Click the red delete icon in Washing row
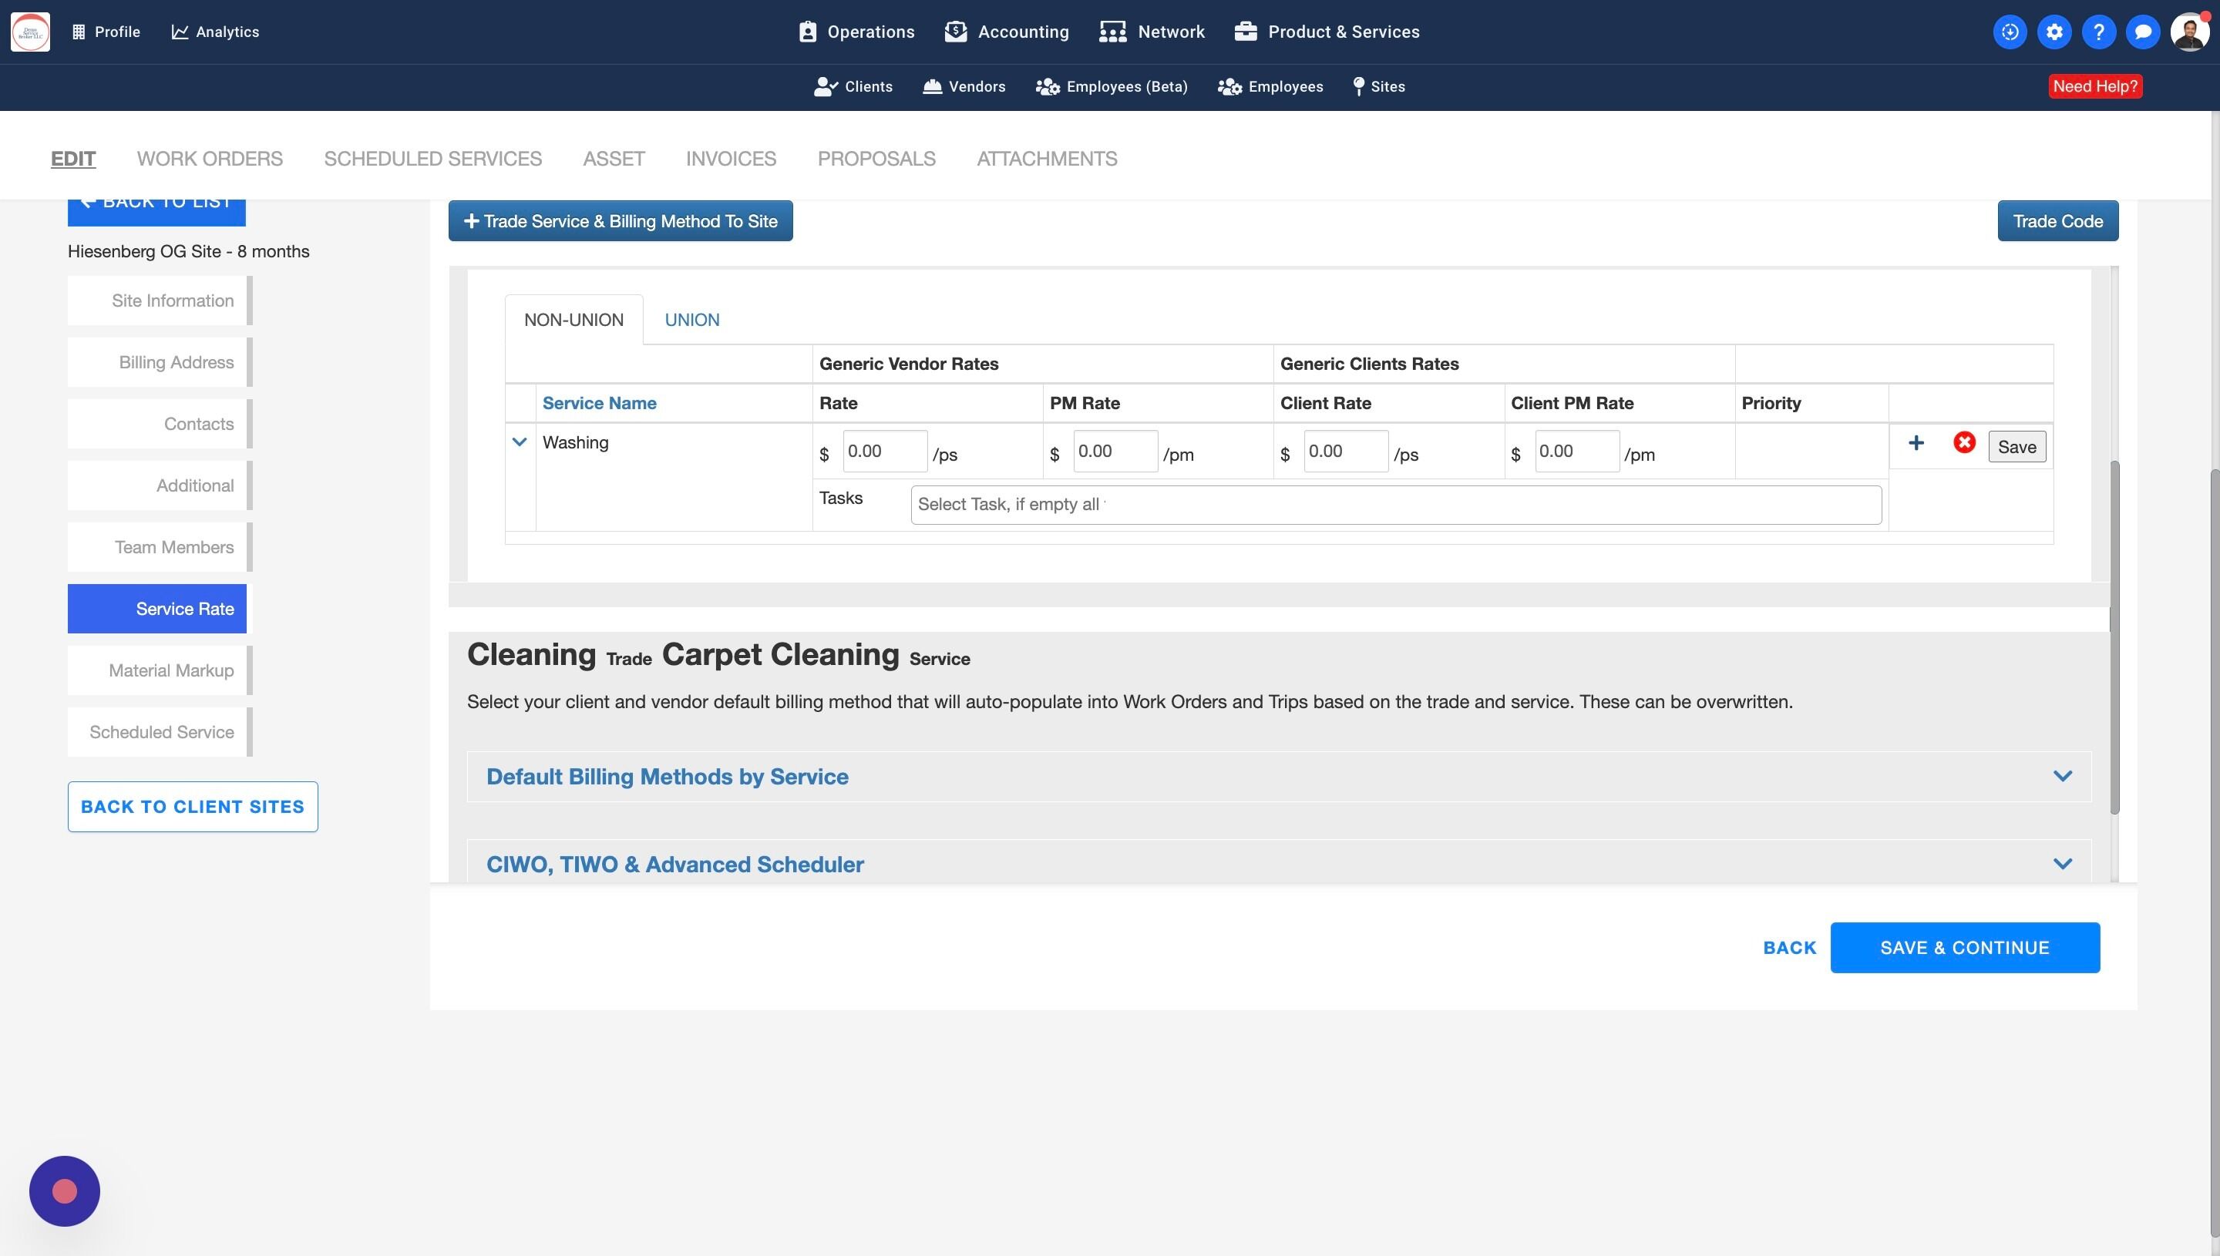 [1964, 443]
